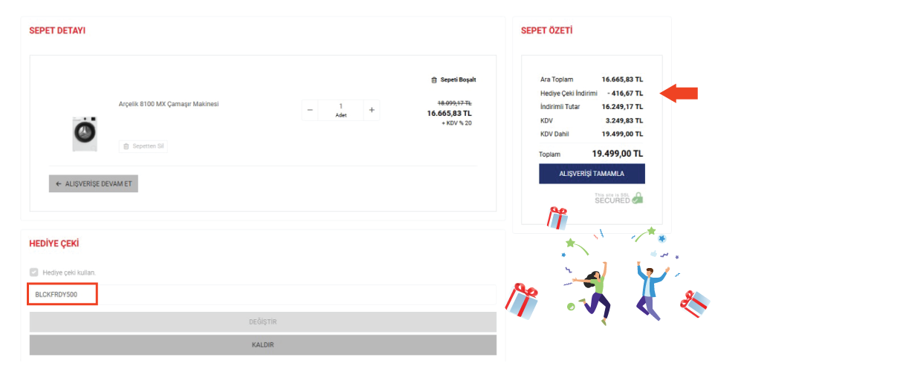Click the quantity field showing 1 Adet
This screenshot has width=909, height=369.
pyautogui.click(x=340, y=110)
